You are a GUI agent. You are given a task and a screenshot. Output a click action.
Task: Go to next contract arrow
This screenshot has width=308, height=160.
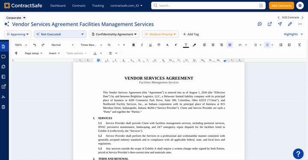[x=302, y=18]
